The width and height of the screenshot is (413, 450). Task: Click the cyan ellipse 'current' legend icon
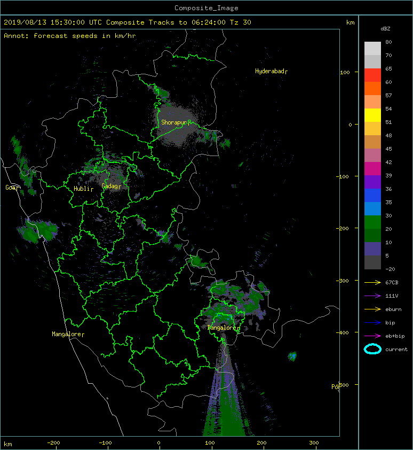click(x=372, y=349)
